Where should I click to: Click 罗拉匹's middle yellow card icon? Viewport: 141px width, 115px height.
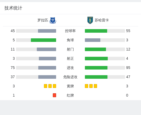(50, 86)
